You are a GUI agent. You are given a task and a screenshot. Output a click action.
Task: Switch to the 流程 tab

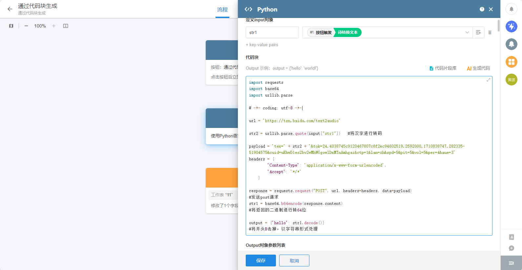click(222, 10)
